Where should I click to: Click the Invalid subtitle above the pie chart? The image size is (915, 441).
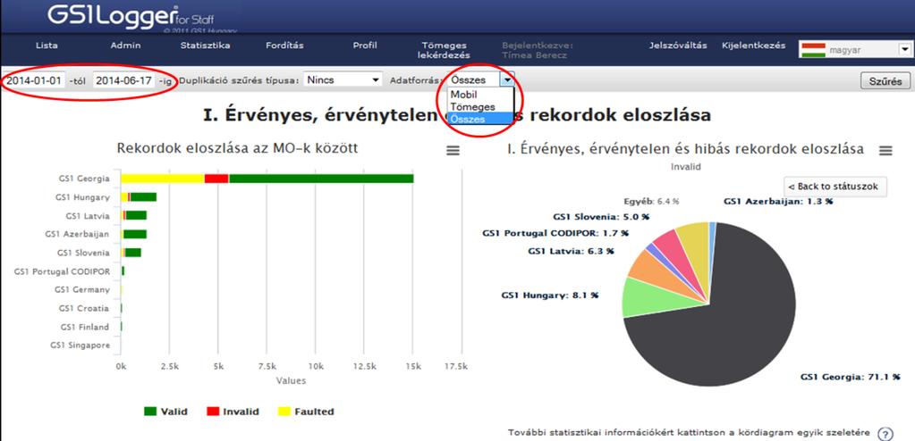687,167
